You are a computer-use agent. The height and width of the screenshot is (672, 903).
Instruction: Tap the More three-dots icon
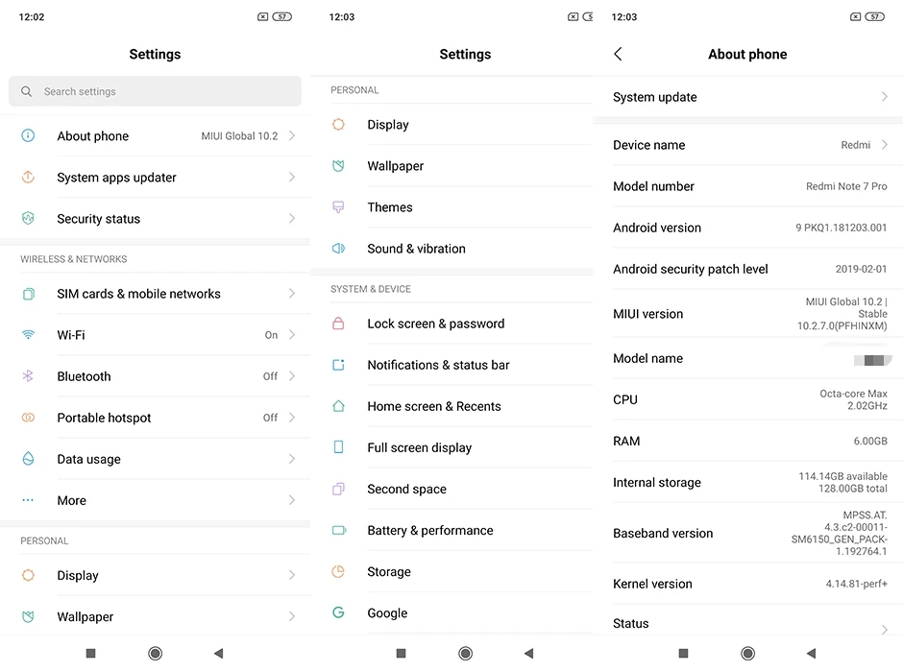click(28, 500)
